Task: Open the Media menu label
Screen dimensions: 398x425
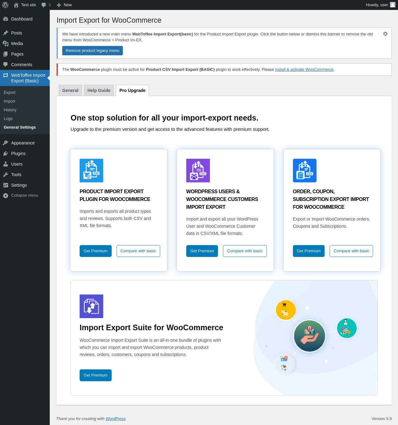Action: (17, 43)
